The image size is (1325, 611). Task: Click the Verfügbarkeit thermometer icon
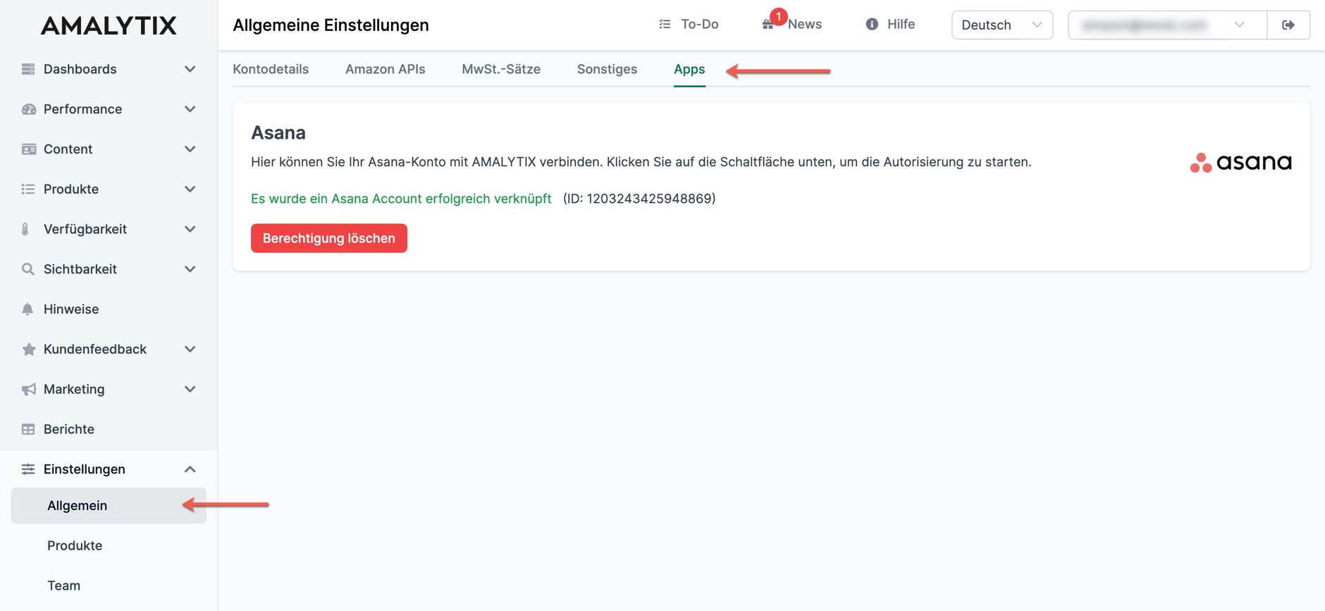click(x=25, y=229)
